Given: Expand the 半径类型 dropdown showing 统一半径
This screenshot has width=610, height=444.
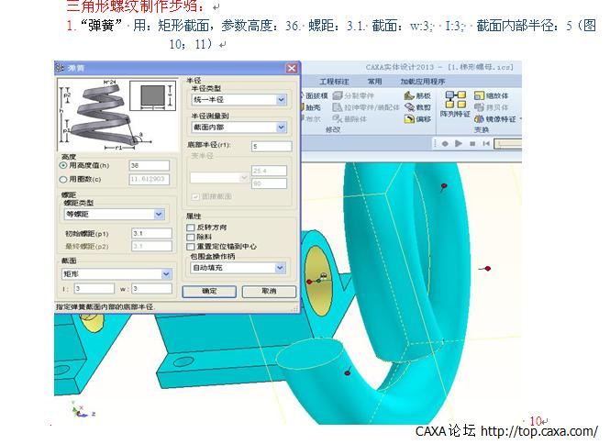Looking at the screenshot, I should 281,100.
